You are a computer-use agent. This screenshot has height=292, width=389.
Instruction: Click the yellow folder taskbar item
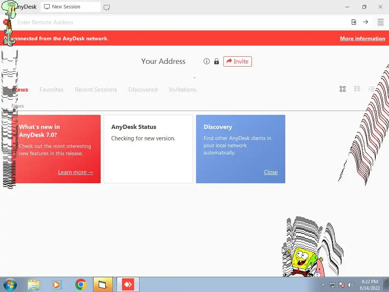click(x=103, y=284)
